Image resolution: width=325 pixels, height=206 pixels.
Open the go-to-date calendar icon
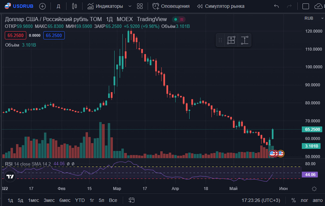pos(131,200)
